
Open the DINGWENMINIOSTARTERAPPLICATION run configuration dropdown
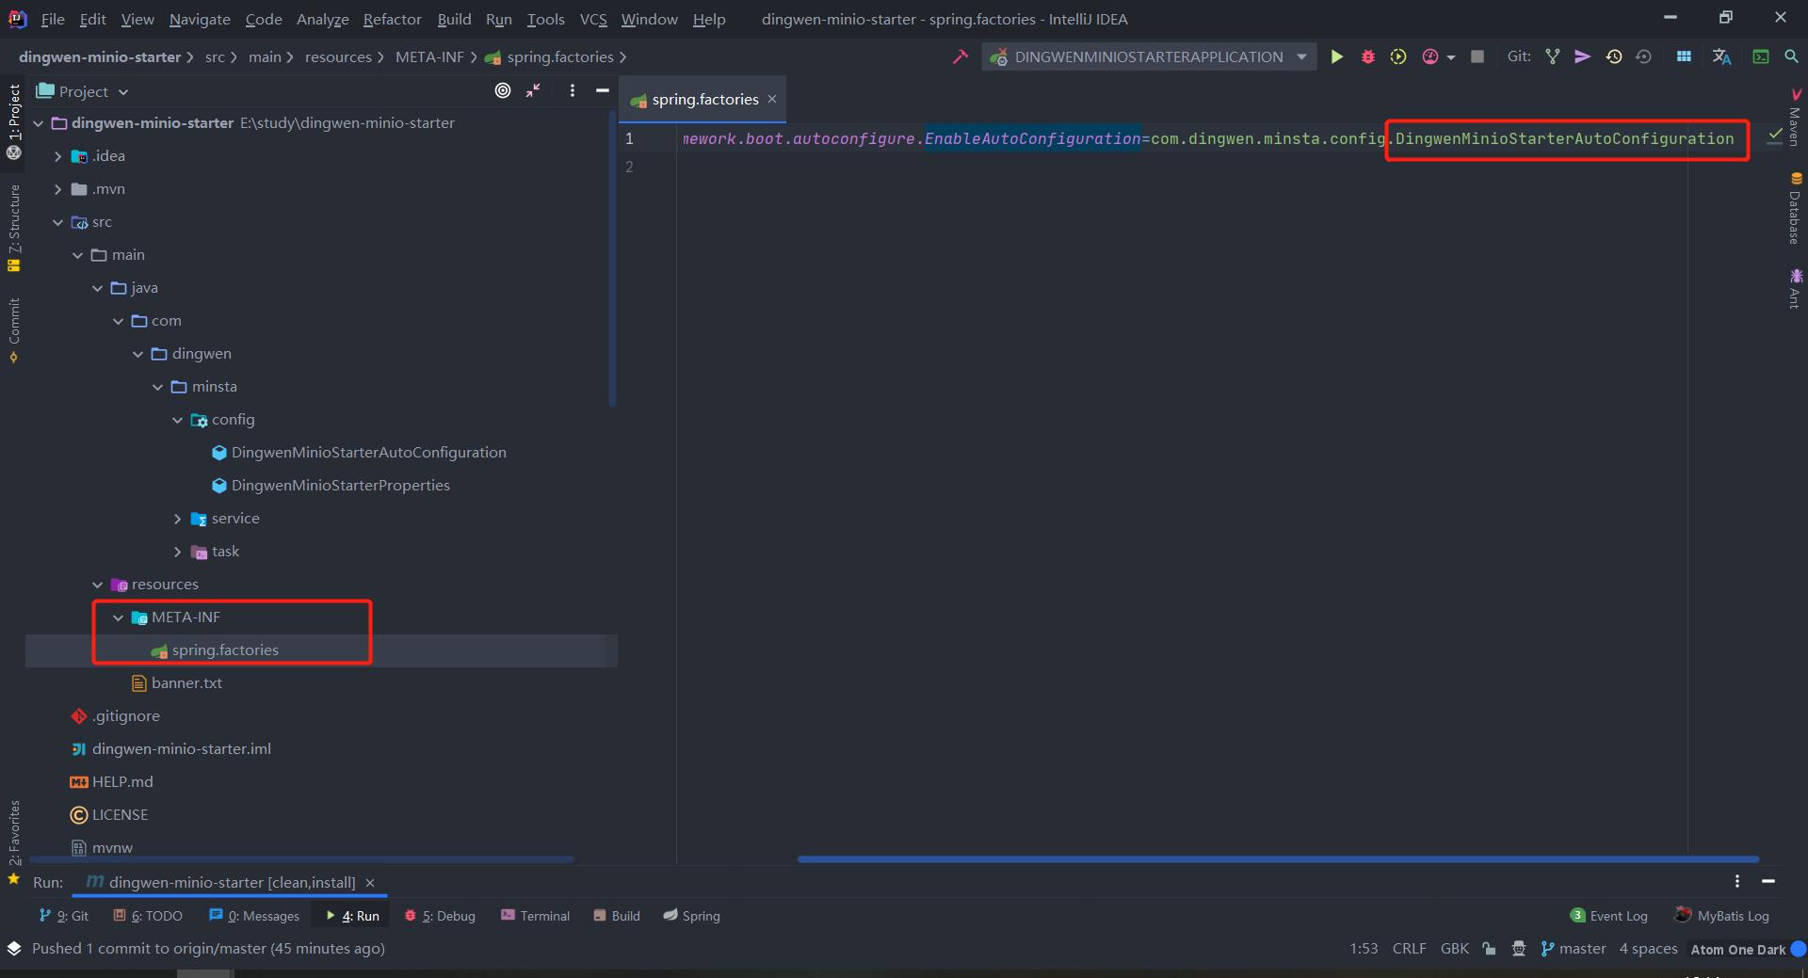(x=1149, y=57)
